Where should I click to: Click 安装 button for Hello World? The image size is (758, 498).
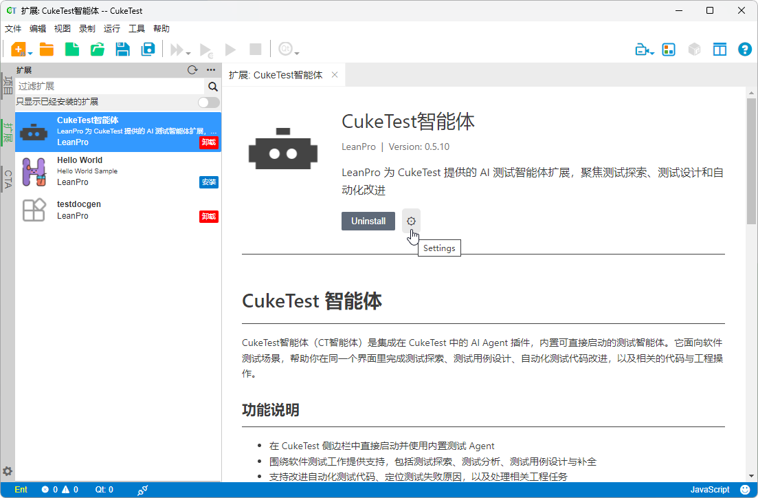(x=208, y=182)
